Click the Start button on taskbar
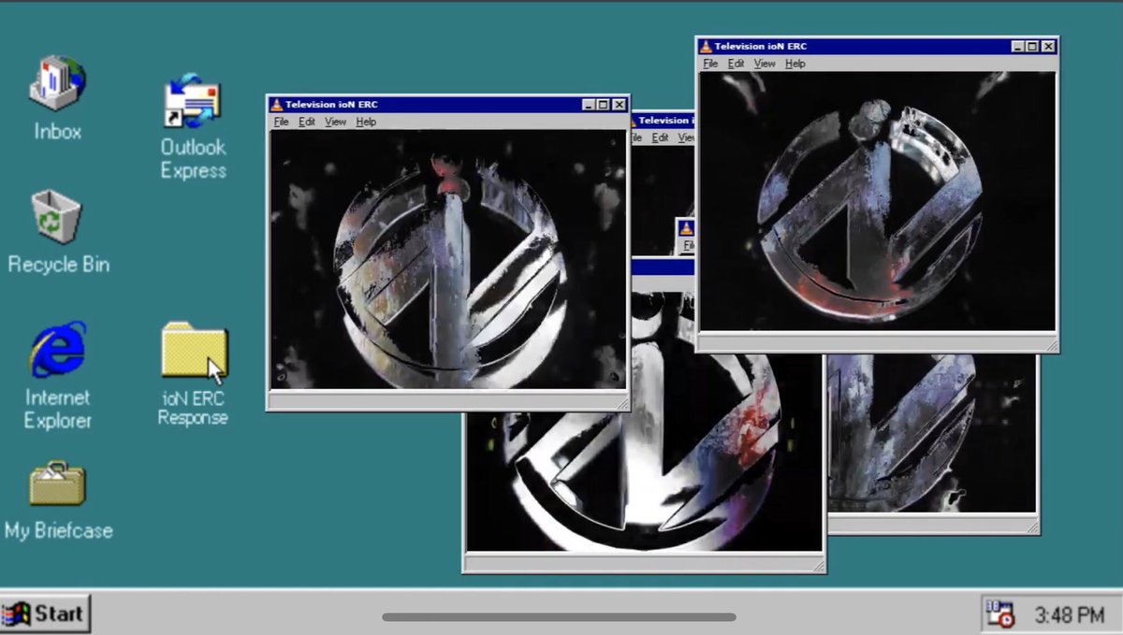Screen dimensions: 1123x635 [x=45, y=613]
